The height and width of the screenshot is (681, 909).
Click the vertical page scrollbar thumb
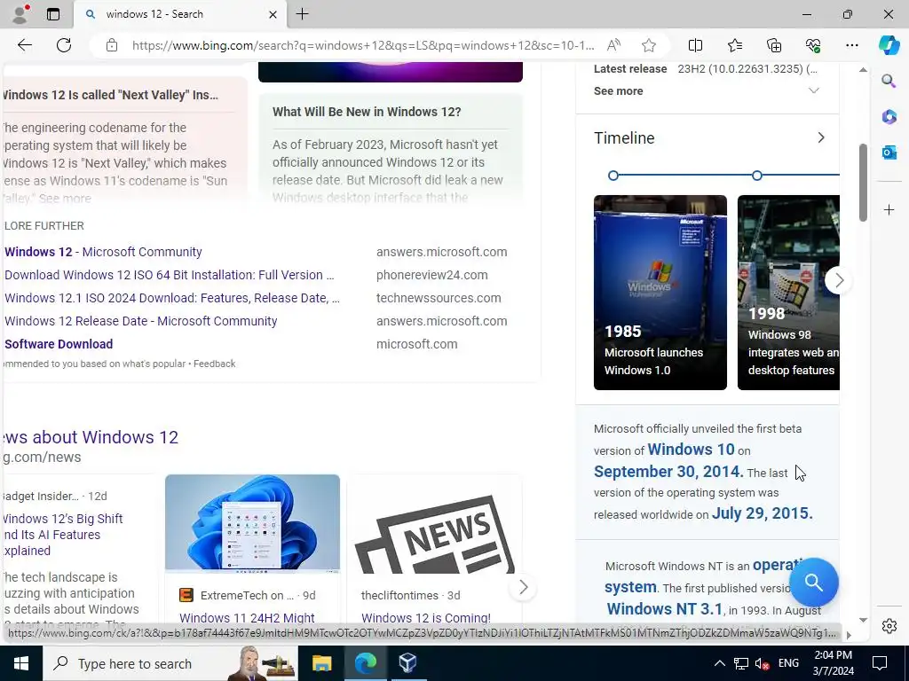(863, 183)
